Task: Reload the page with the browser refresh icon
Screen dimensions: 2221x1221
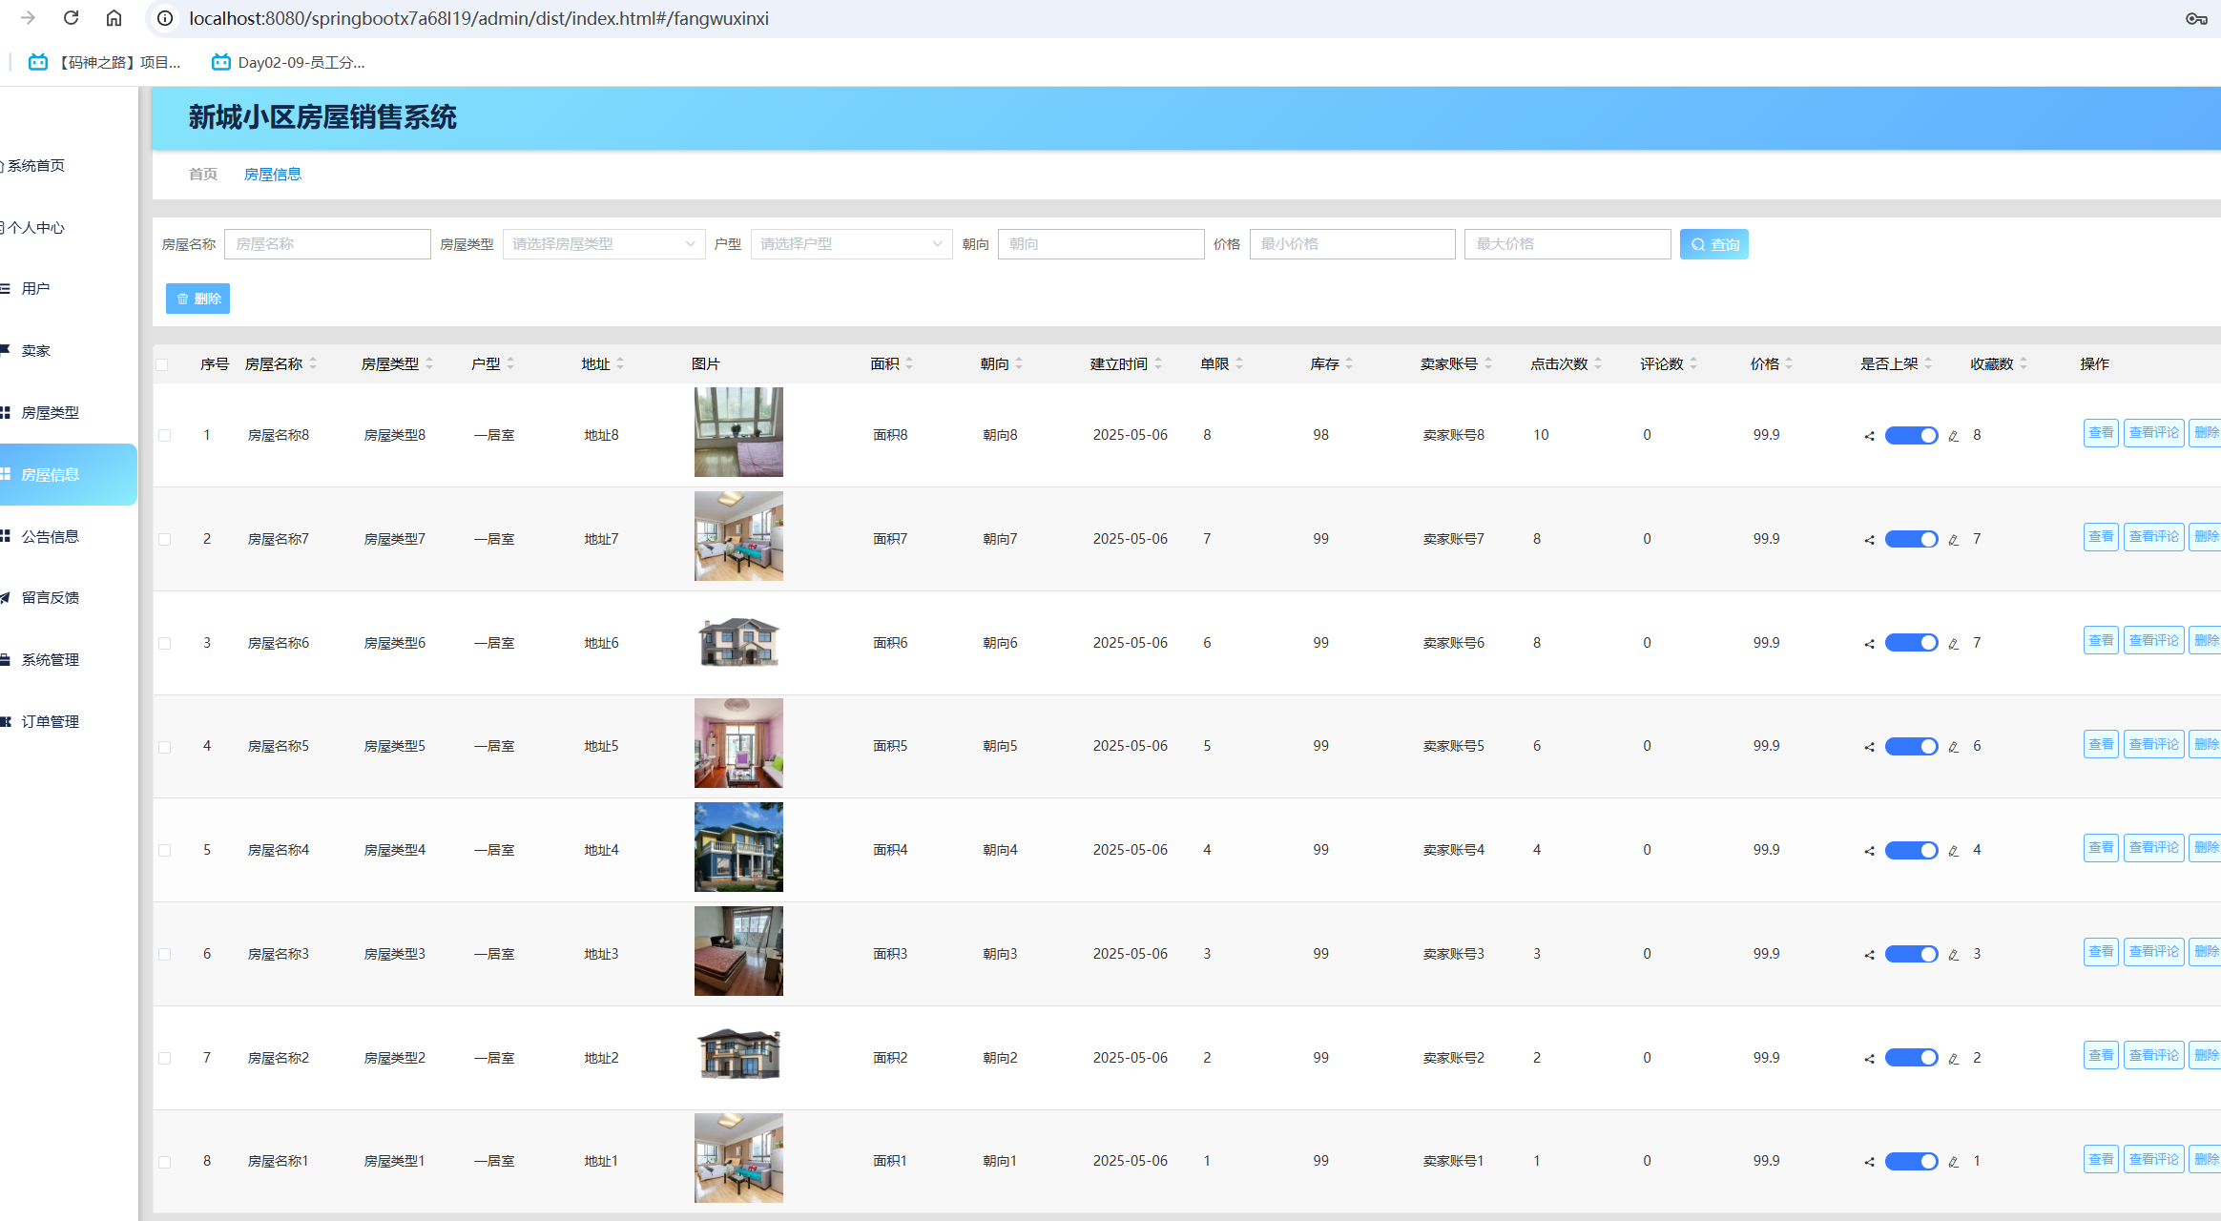Action: (71, 18)
